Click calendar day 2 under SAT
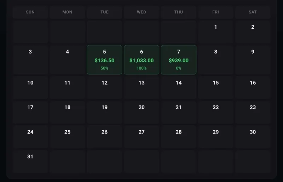 (x=253, y=32)
